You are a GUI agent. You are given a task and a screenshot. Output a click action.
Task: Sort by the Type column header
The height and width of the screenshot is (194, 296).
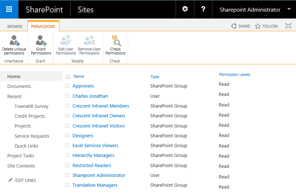(x=155, y=77)
